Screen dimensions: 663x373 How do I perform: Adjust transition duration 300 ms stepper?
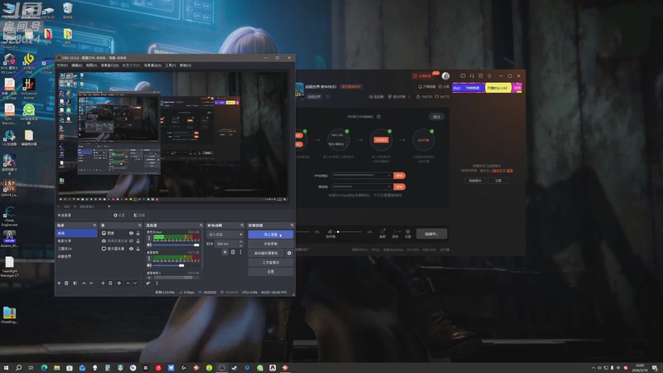tap(240, 244)
